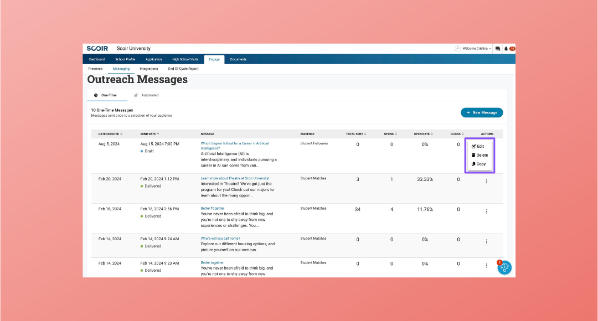Click the 33.33% open rate value

pos(425,179)
